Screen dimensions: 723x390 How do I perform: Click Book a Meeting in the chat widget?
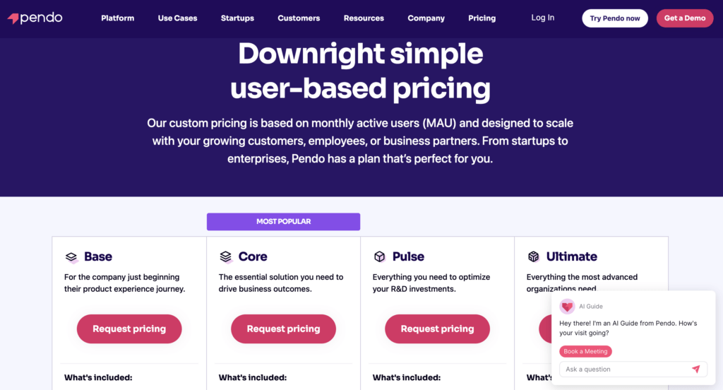[586, 351]
